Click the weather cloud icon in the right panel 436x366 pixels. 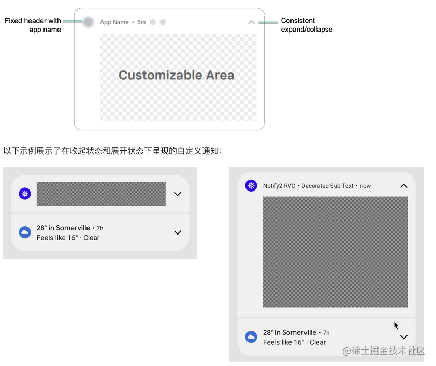(x=251, y=337)
